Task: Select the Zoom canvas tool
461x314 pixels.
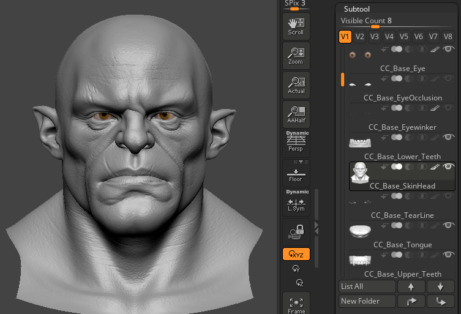Action: [x=296, y=56]
